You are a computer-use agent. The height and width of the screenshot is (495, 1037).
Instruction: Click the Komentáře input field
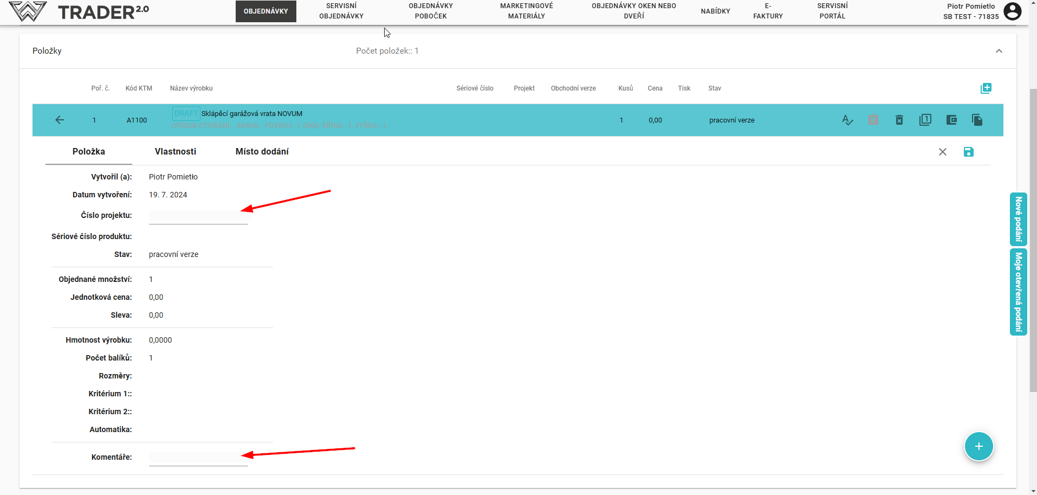(198, 458)
